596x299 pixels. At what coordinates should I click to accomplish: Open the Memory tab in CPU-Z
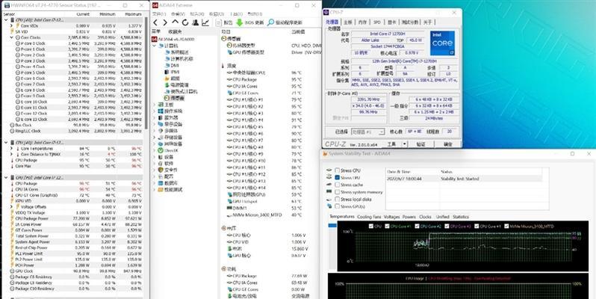[363, 22]
